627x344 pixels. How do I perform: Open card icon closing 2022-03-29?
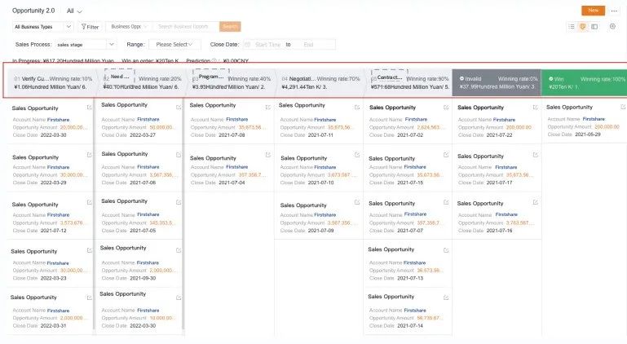[x=89, y=155]
